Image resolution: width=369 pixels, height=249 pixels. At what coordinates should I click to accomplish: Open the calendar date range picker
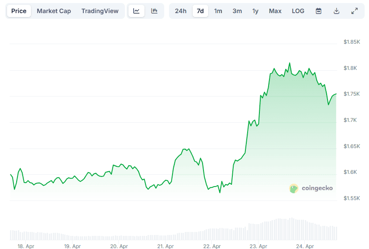coord(318,11)
